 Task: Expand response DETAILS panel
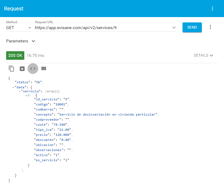point(203,56)
